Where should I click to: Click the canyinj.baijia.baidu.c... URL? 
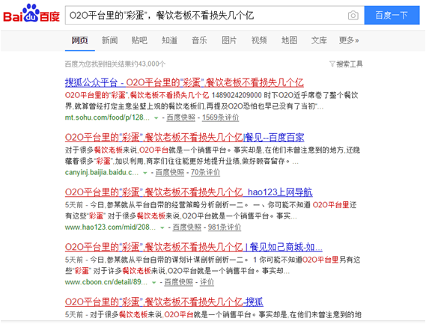click(x=102, y=172)
